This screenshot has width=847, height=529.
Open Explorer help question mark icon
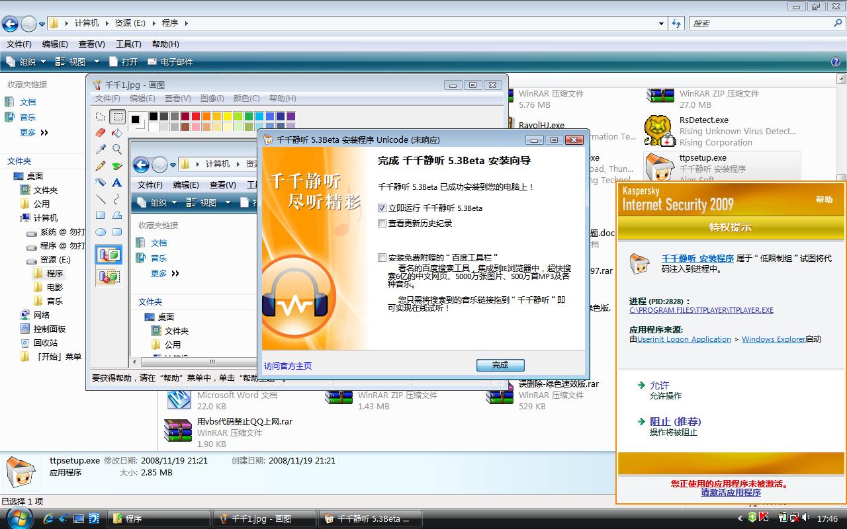(x=836, y=61)
